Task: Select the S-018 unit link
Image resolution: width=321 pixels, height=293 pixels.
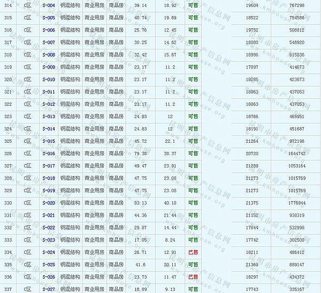Action: [x=48, y=178]
